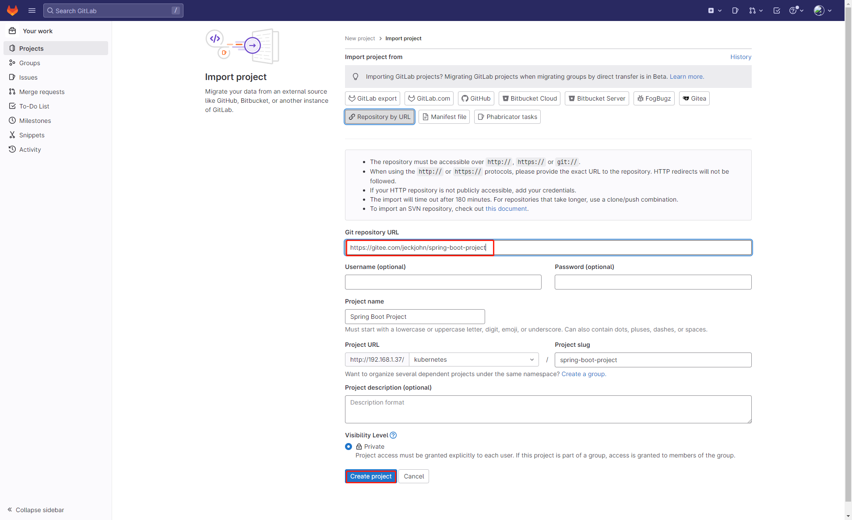Focus the Search GitLab field

pyautogui.click(x=113, y=10)
